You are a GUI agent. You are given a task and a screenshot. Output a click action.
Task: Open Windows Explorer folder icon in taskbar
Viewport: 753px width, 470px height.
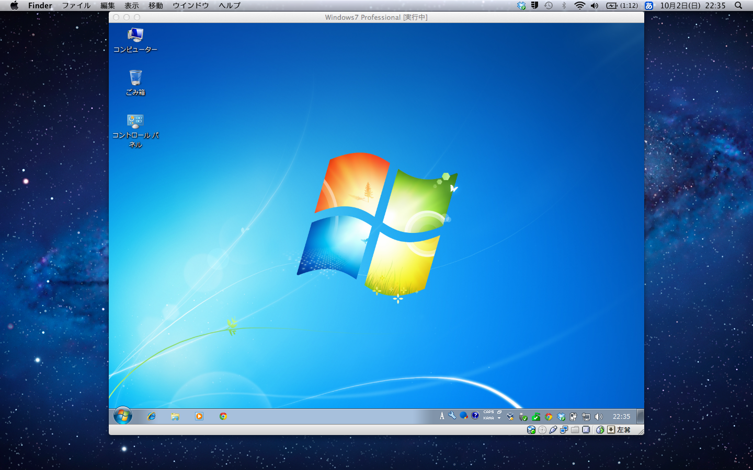click(x=175, y=416)
